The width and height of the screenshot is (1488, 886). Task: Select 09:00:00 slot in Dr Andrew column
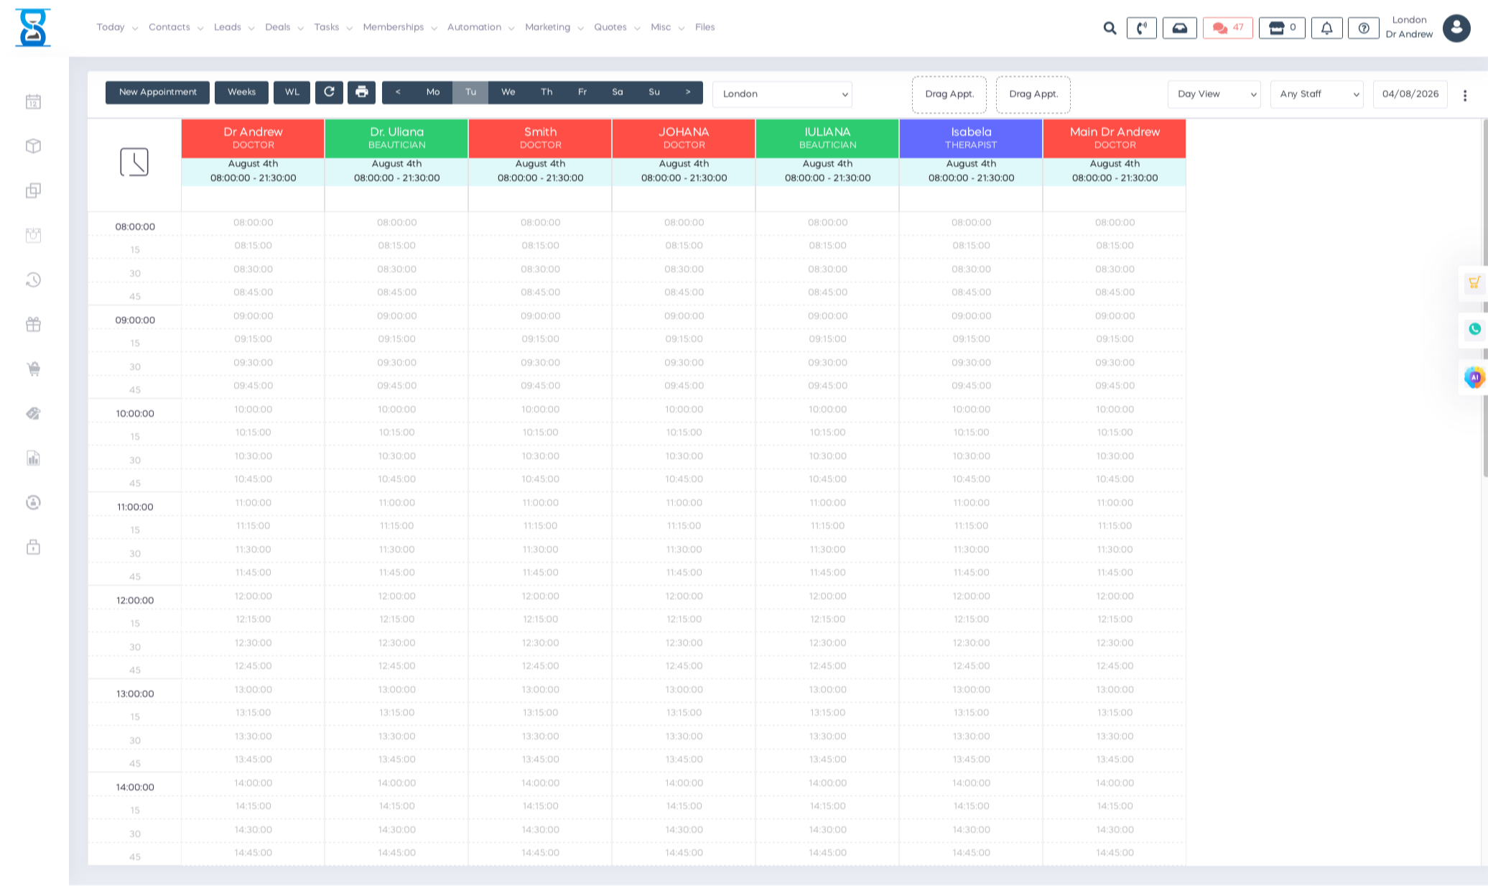(253, 316)
